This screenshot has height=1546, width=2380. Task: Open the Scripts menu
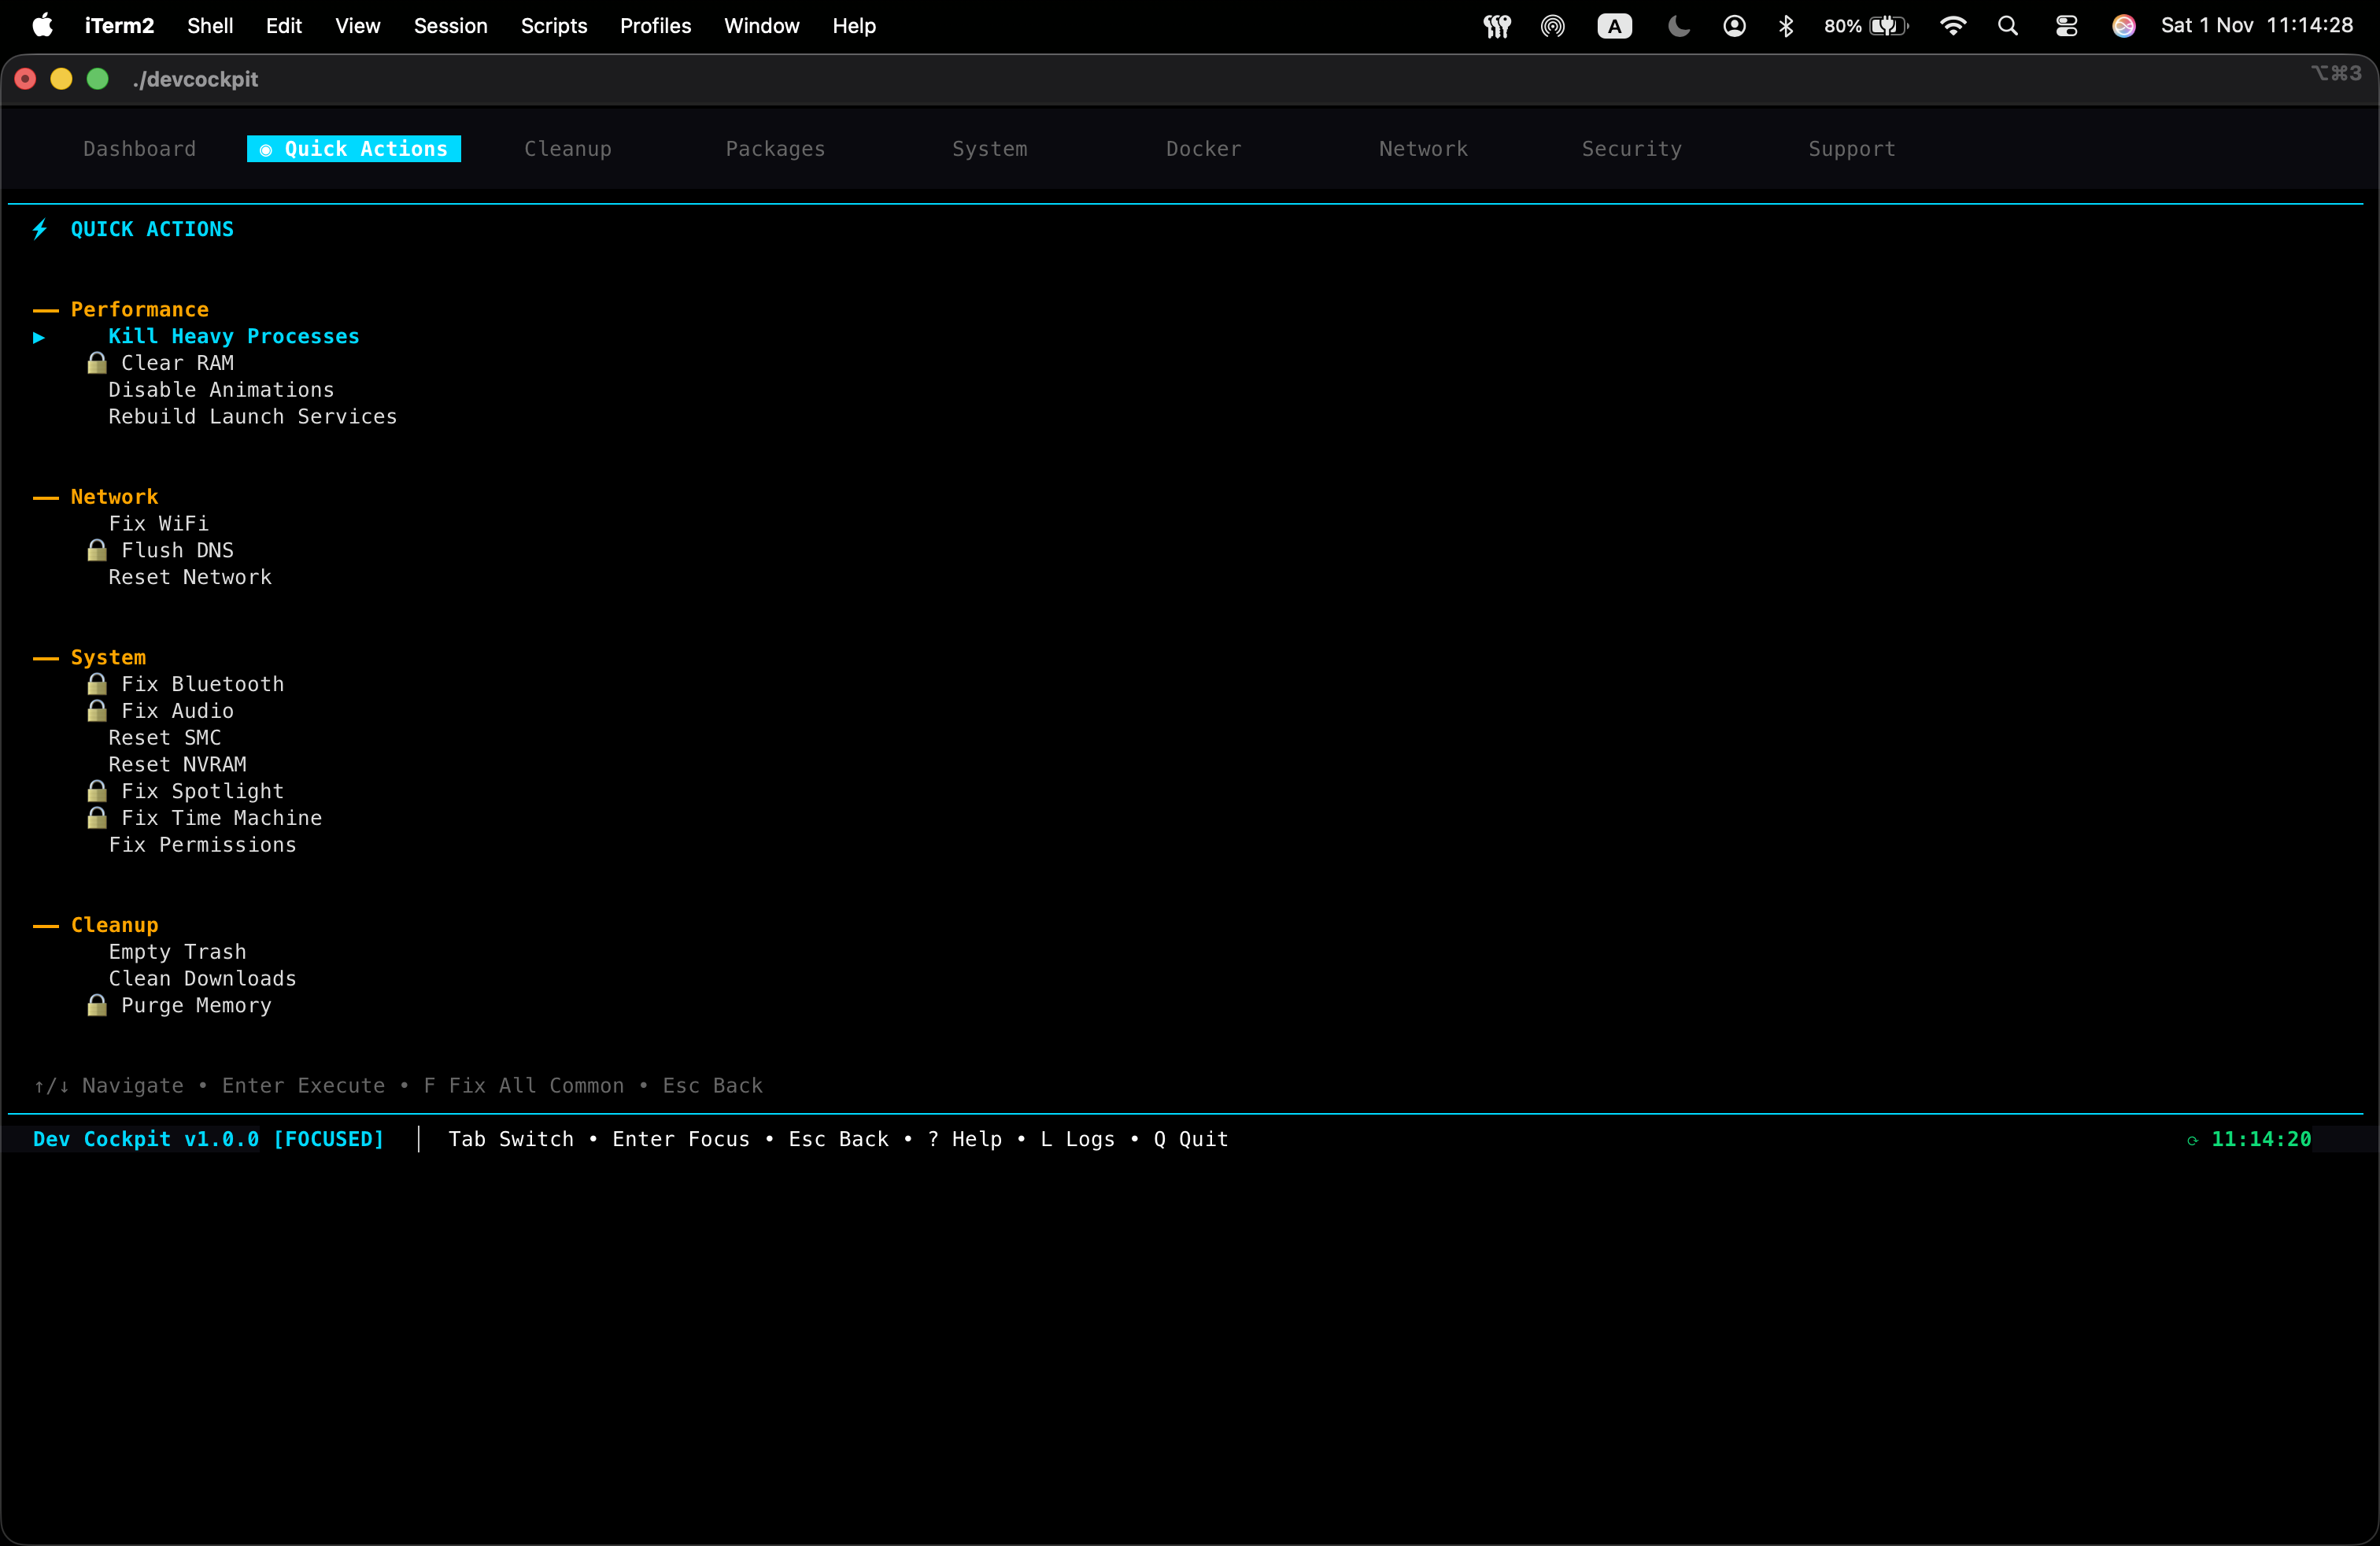point(553,26)
